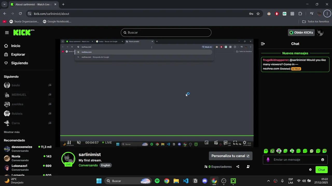This screenshot has height=186, width=332.
Task: Pause the live stream video
Action: [69, 142]
